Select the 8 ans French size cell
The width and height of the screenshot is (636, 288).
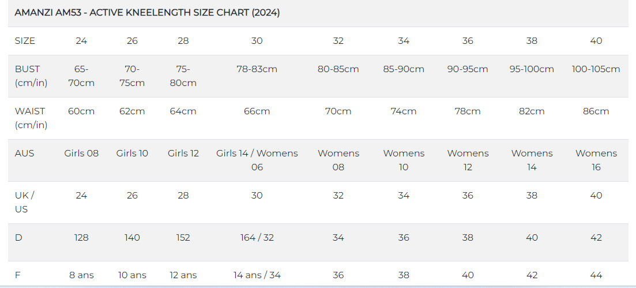(x=81, y=275)
